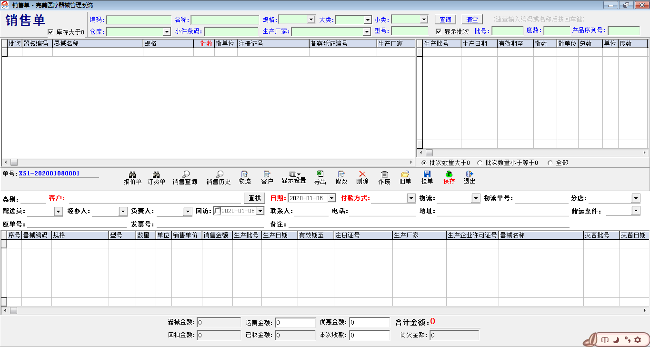Click the 作废 trash bin icon
The height and width of the screenshot is (347, 650).
point(384,174)
